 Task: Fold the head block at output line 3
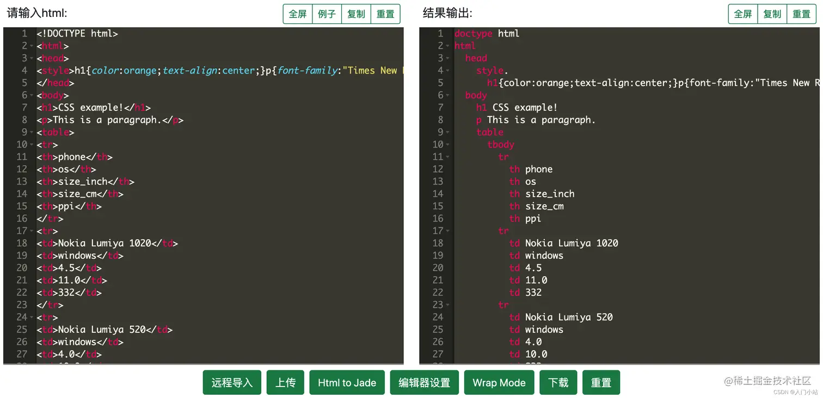click(448, 59)
